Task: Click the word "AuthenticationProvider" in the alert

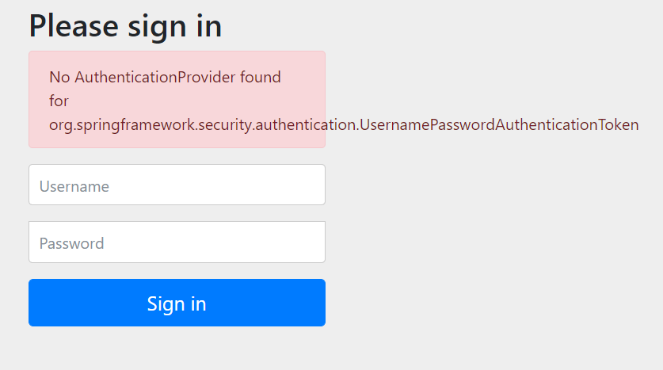Action: tap(155, 77)
